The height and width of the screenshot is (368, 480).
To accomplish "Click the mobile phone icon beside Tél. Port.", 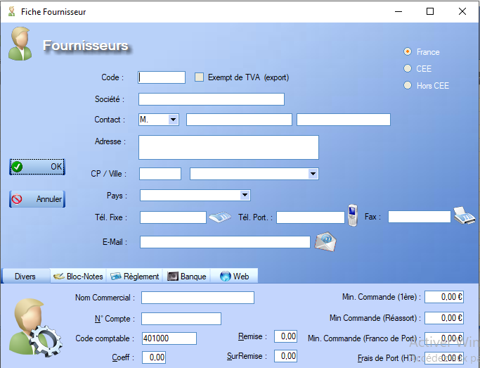I will pos(353,214).
